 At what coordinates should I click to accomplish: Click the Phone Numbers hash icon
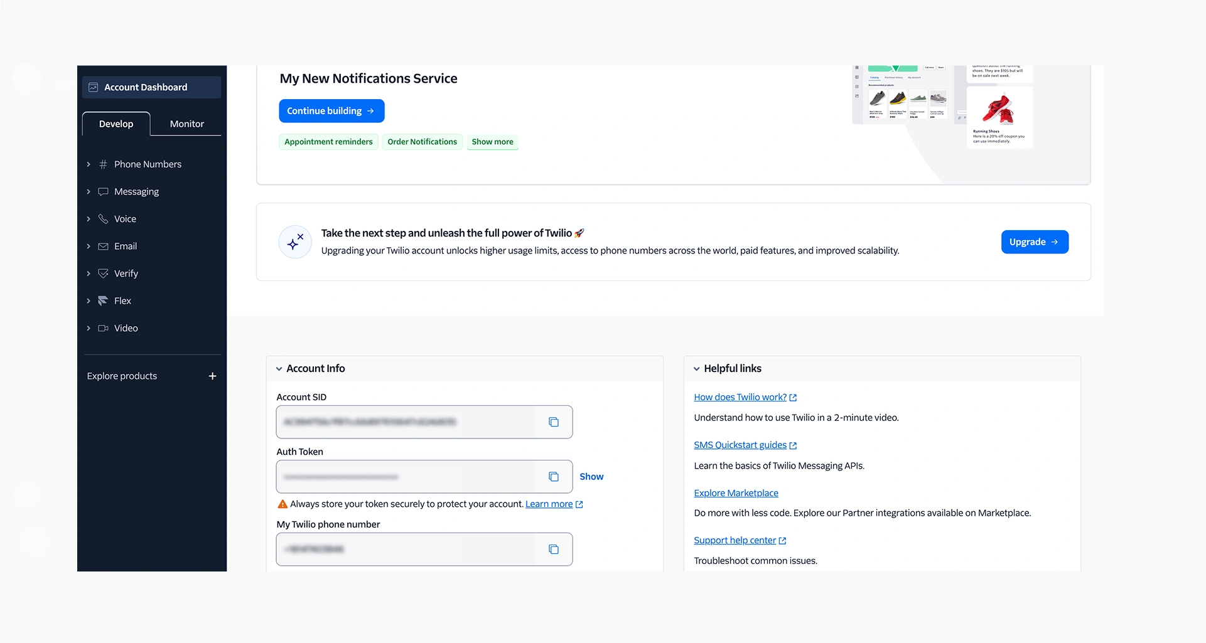(x=103, y=164)
